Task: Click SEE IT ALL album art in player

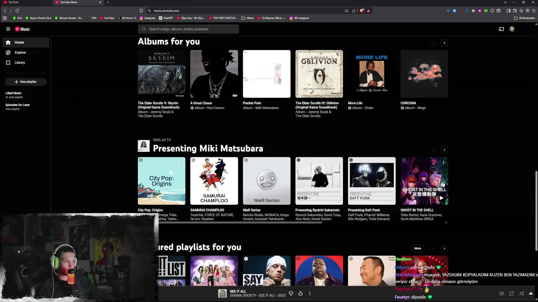Action: click(x=222, y=294)
